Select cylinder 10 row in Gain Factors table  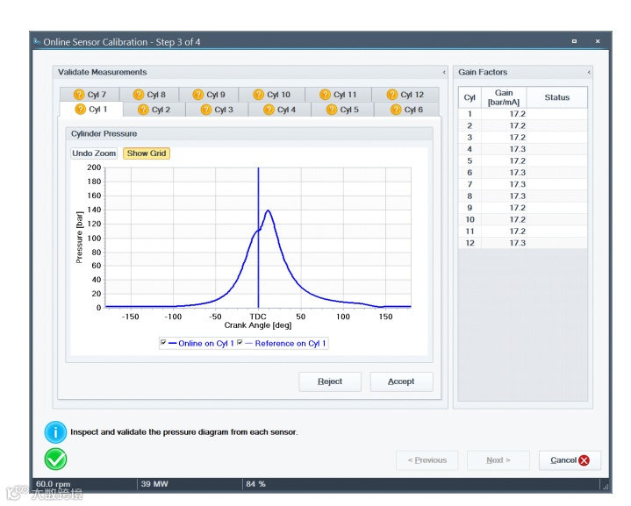[523, 219]
